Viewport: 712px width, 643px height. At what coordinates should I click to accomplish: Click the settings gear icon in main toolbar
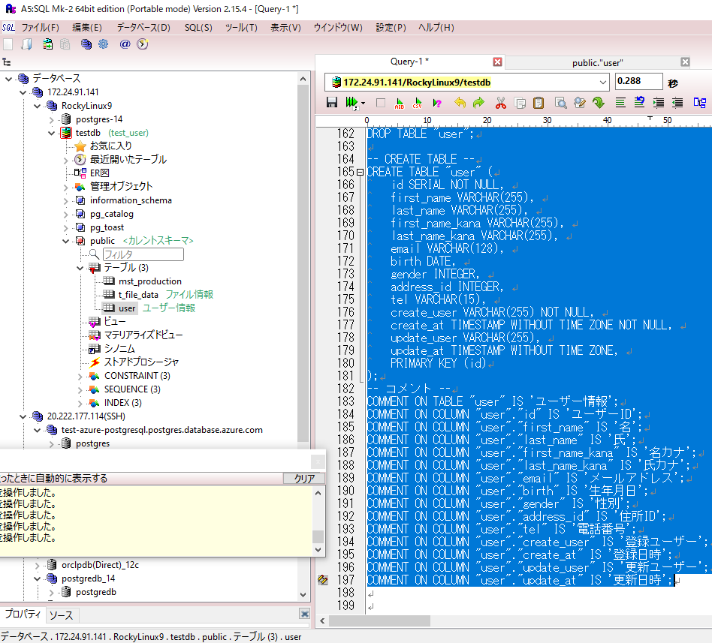(104, 44)
